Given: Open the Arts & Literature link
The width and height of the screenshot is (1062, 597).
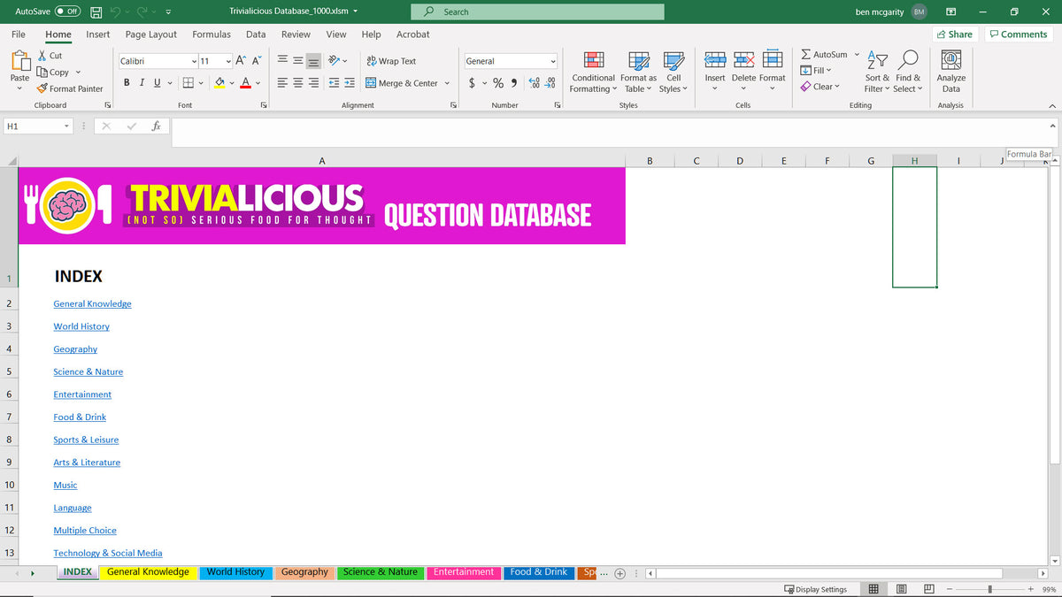Looking at the screenshot, I should point(87,462).
